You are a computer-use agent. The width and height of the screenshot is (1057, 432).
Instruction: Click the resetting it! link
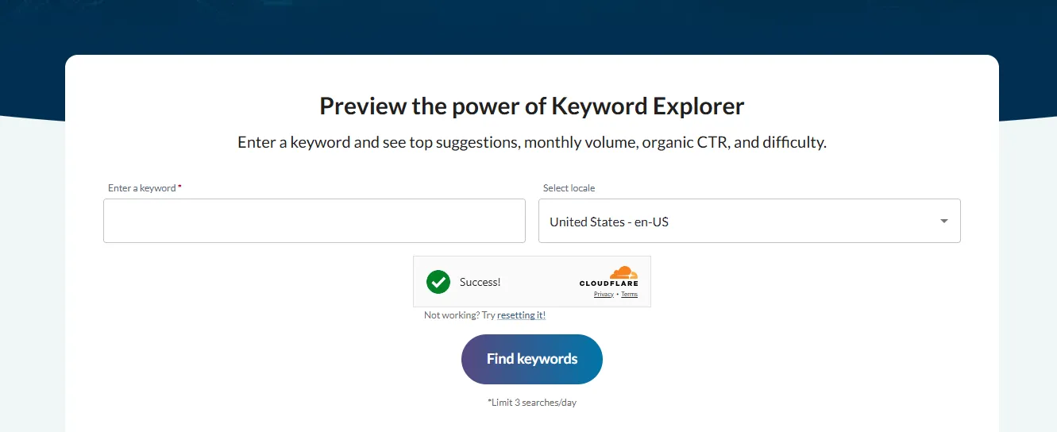point(521,315)
